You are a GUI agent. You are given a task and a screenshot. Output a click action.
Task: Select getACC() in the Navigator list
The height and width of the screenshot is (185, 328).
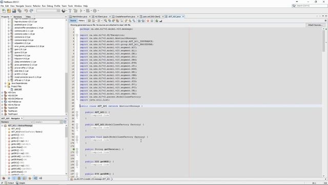[x=17, y=135]
